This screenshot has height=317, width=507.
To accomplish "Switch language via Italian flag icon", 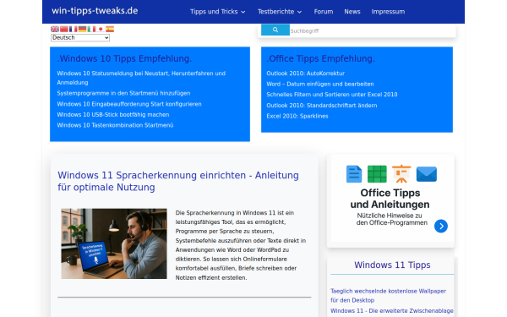I will (91, 29).
